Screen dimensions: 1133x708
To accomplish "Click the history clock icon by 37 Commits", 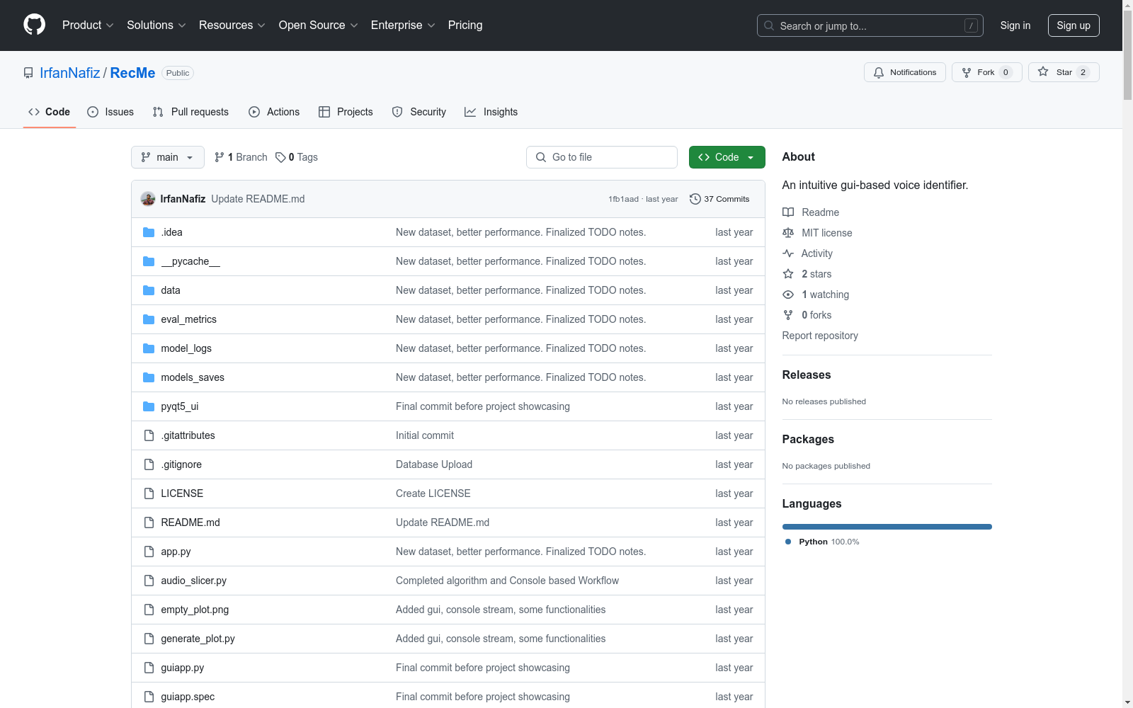I will click(x=695, y=199).
